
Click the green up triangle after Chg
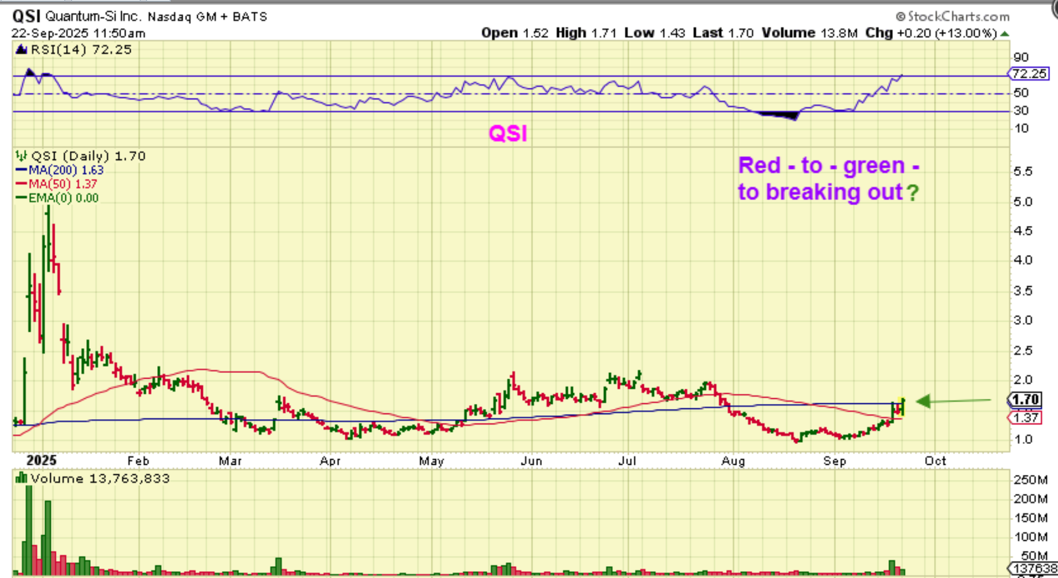(1004, 34)
